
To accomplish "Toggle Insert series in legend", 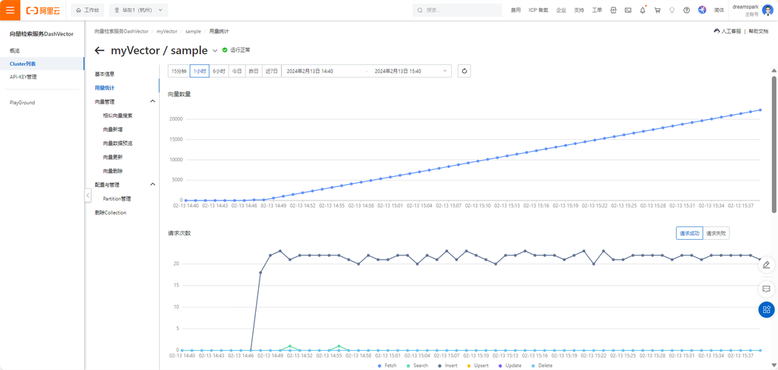I will coord(447,366).
